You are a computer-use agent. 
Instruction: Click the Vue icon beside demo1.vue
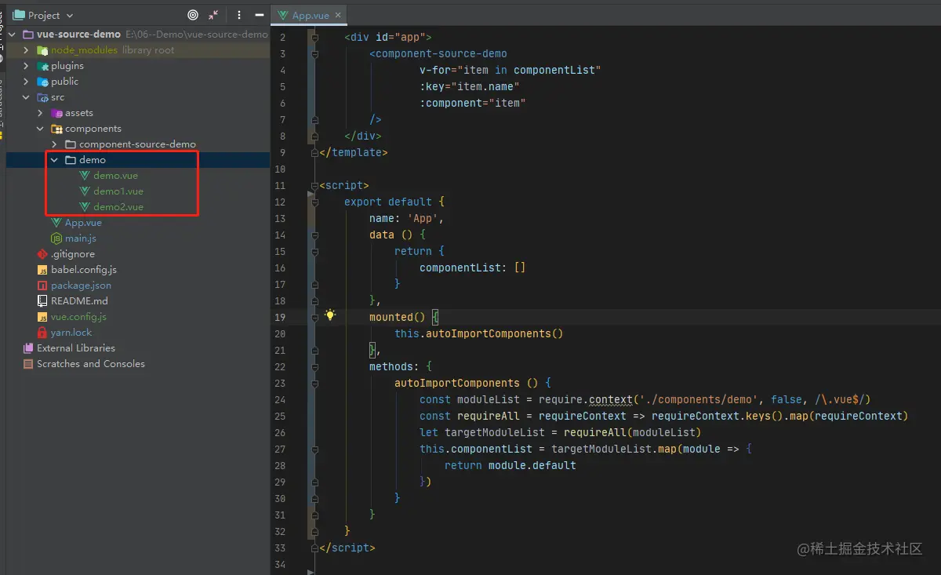tap(85, 191)
